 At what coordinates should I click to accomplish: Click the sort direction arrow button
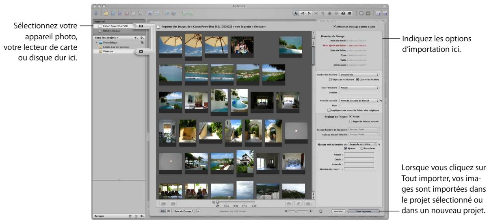click(x=198, y=211)
